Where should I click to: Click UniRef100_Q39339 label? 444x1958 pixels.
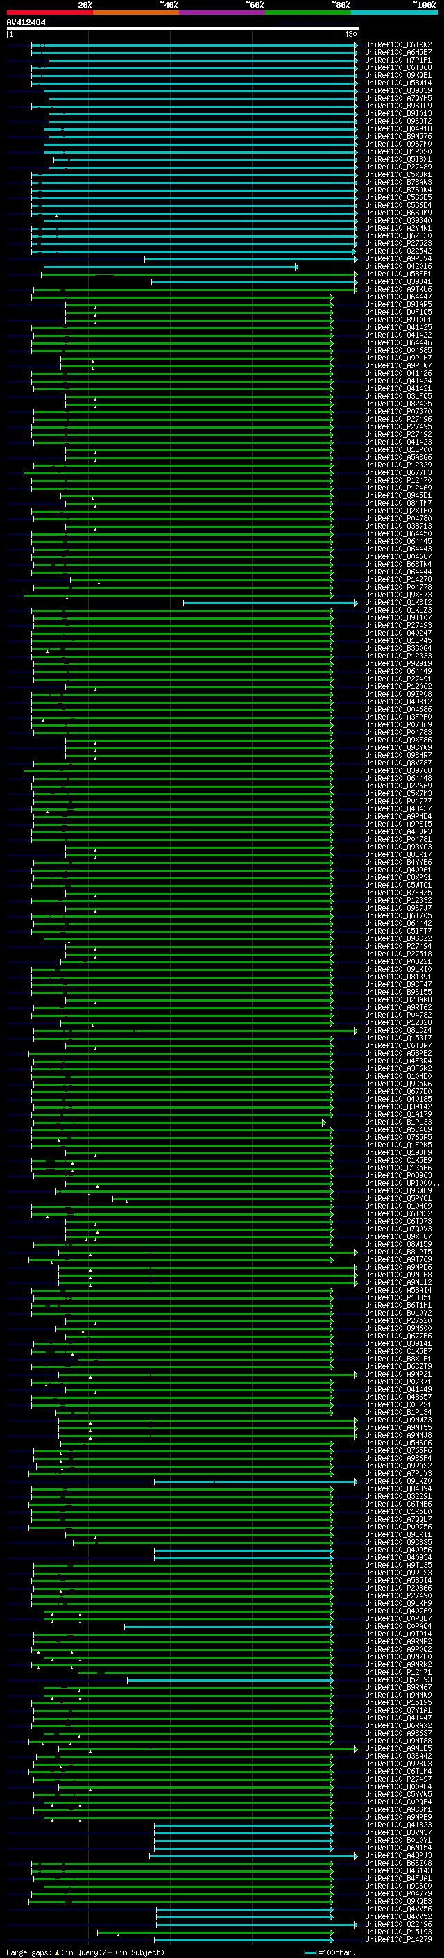pyautogui.click(x=398, y=90)
